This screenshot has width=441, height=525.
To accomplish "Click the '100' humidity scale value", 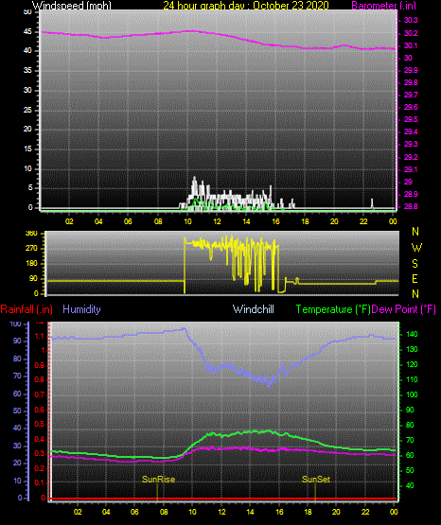I will pyautogui.click(x=15, y=324).
